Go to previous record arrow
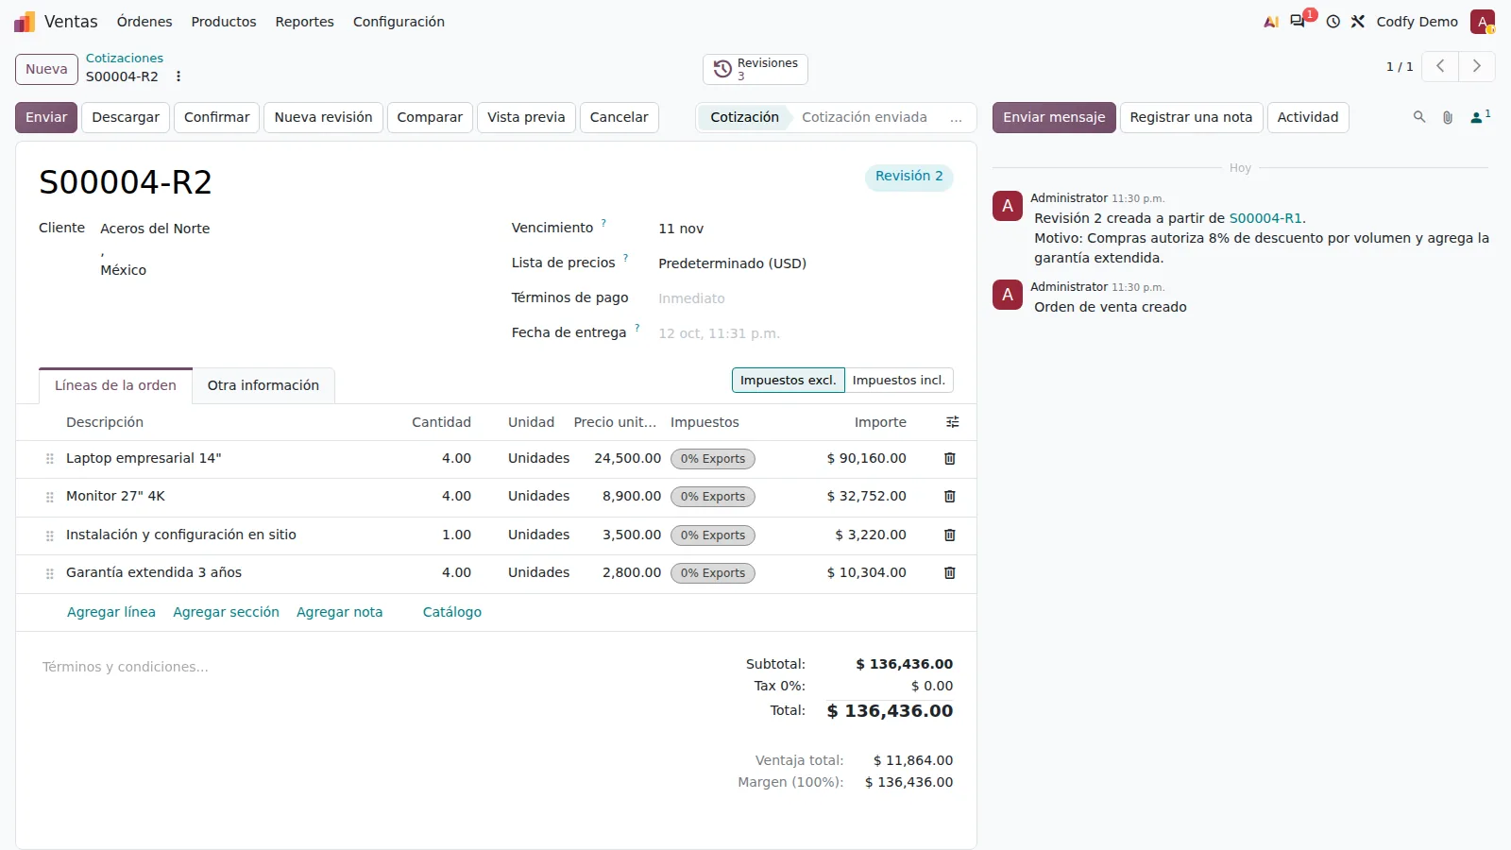Screen dimensions: 1511x850 coord(1440,66)
